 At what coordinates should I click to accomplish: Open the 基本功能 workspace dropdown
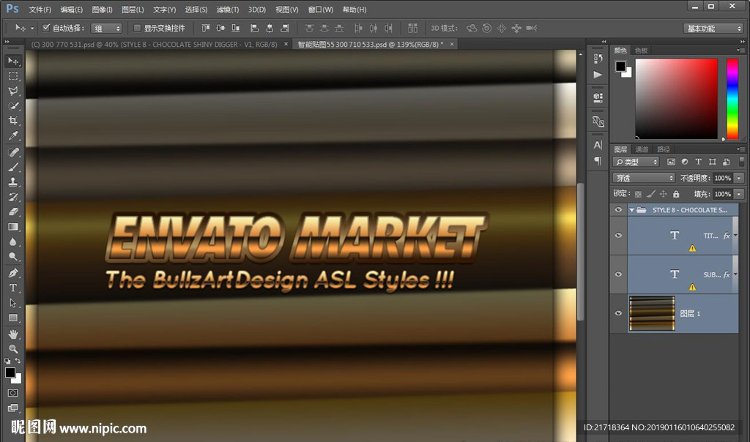713,29
